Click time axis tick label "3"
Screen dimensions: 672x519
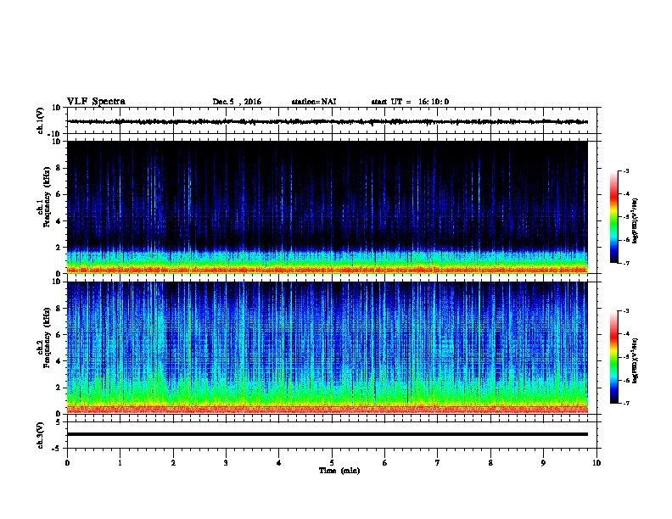[226, 462]
